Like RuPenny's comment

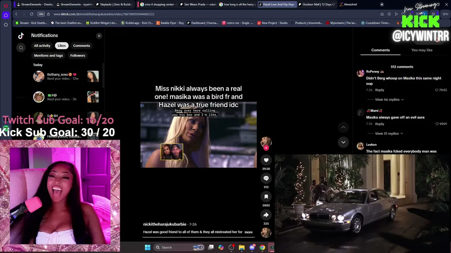tap(437, 90)
